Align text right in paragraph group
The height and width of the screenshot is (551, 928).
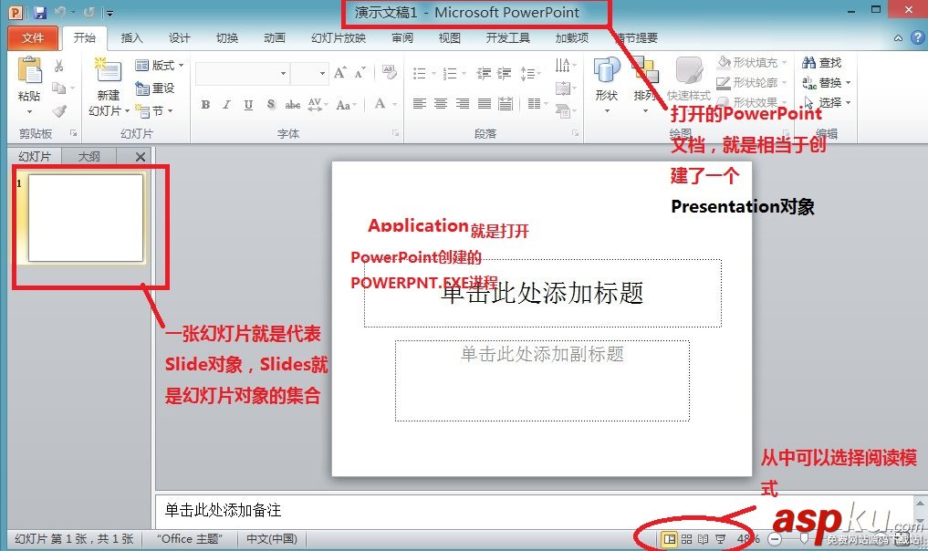[463, 104]
